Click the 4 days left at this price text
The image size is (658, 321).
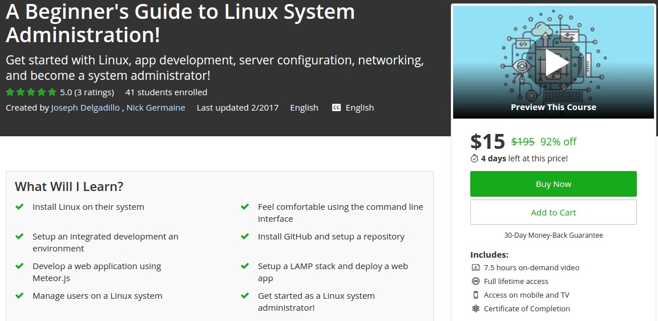[524, 159]
